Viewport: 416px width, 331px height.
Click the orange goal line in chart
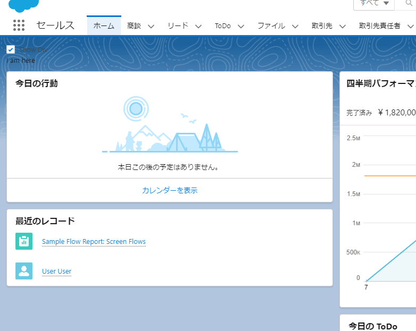tap(390, 176)
